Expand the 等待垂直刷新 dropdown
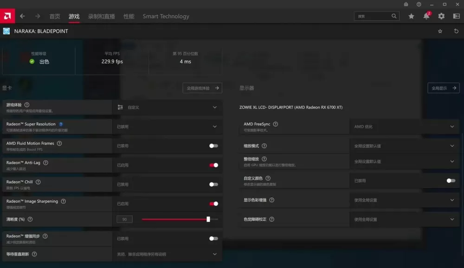Viewport: 464px width, 268px height. click(x=167, y=254)
